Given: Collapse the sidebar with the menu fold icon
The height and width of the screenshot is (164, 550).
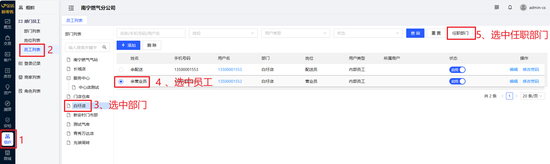Looking at the screenshot, I should pos(71,8).
